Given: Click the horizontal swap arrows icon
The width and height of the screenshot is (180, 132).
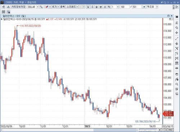Looking at the screenshot, I should click(x=177, y=94).
